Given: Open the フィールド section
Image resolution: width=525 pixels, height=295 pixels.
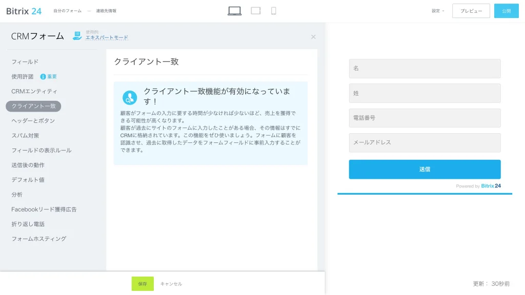Looking at the screenshot, I should click(25, 62).
